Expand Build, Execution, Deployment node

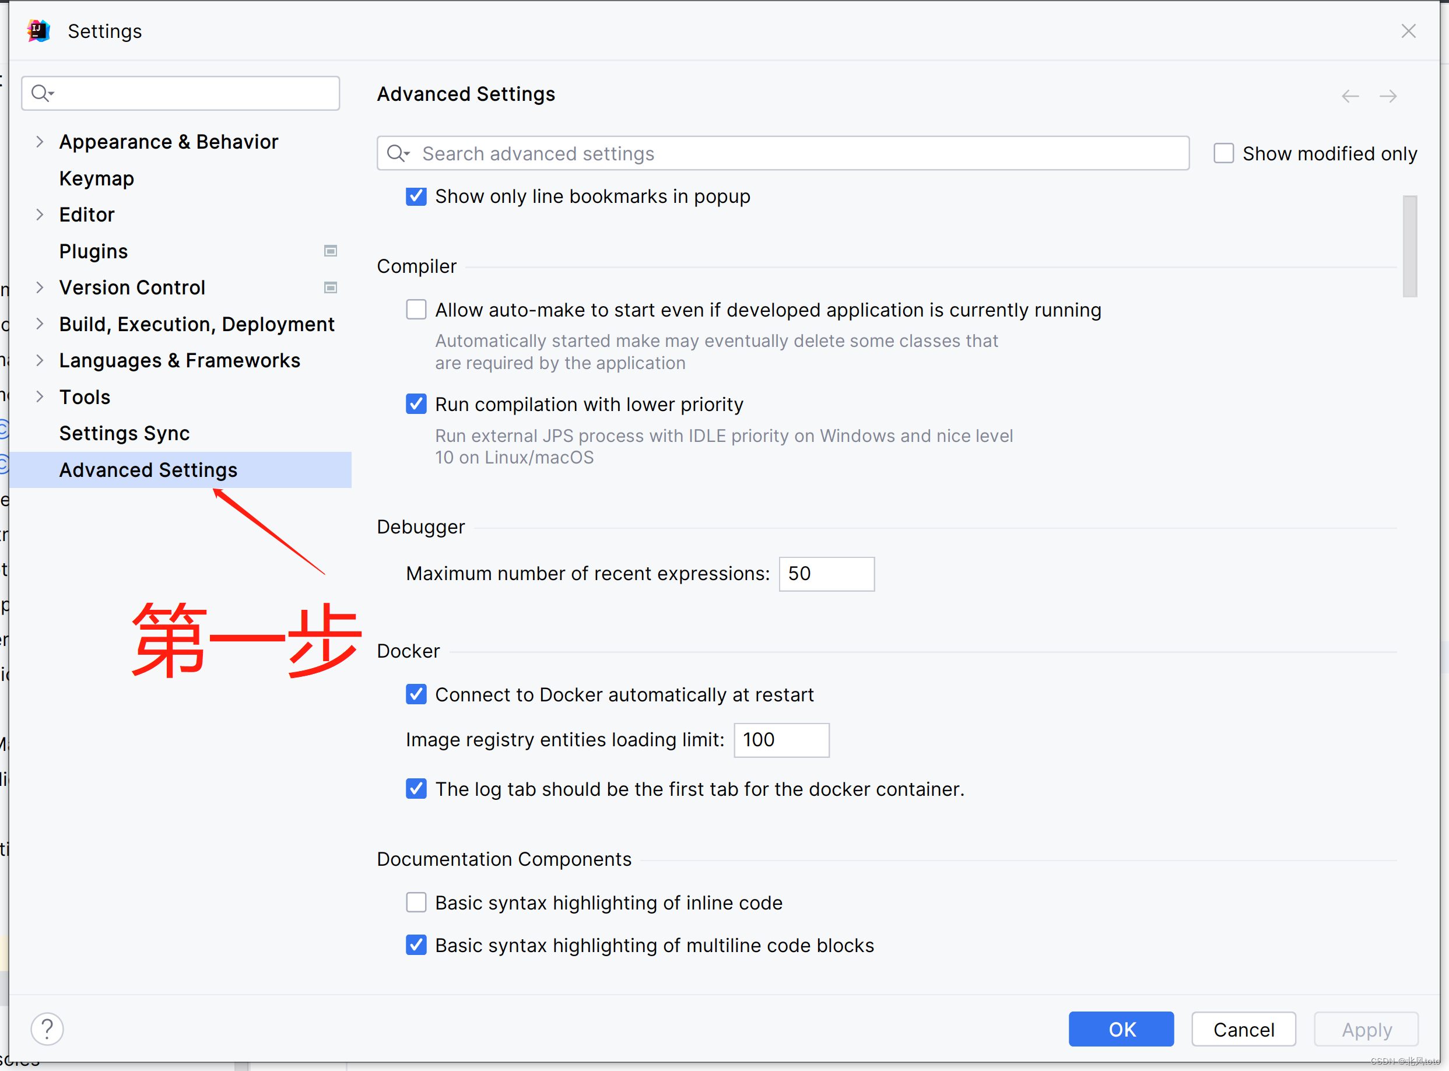coord(40,324)
